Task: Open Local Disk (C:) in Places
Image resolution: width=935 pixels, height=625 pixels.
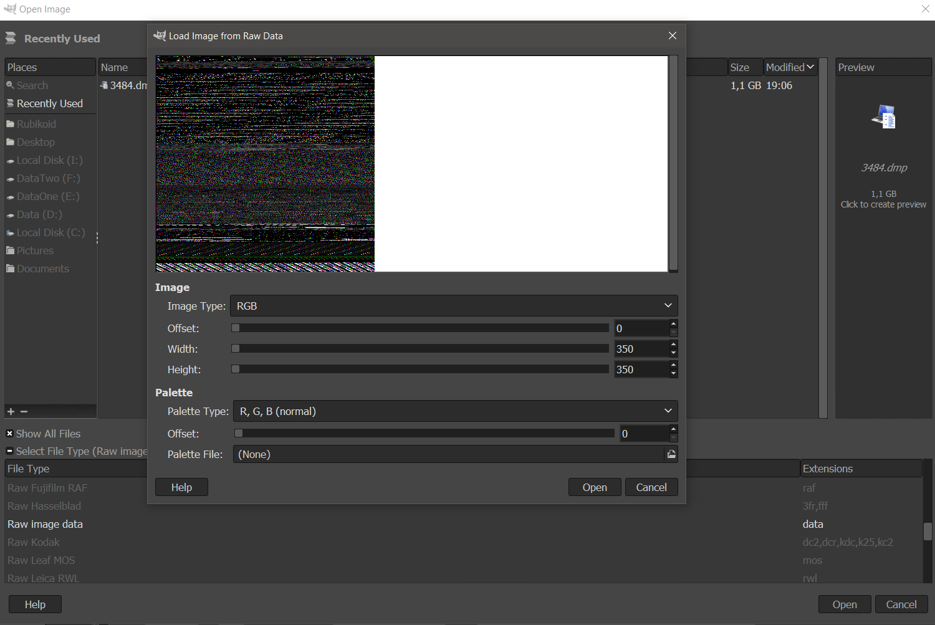Action: (x=50, y=232)
